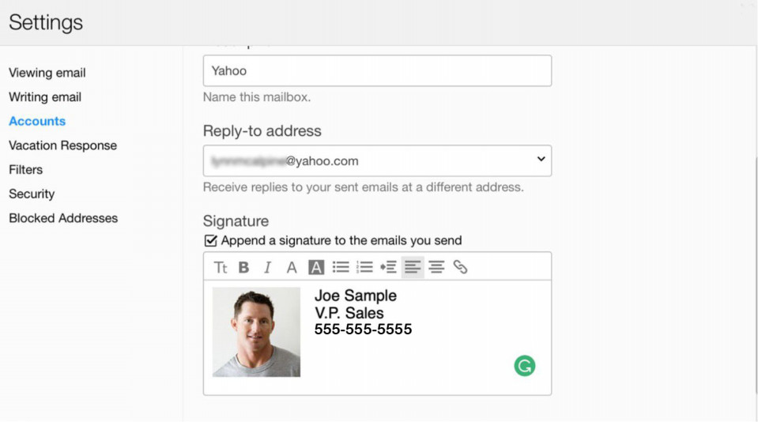Open Blocked Addresses settings
This screenshot has width=758, height=422.
tap(63, 217)
